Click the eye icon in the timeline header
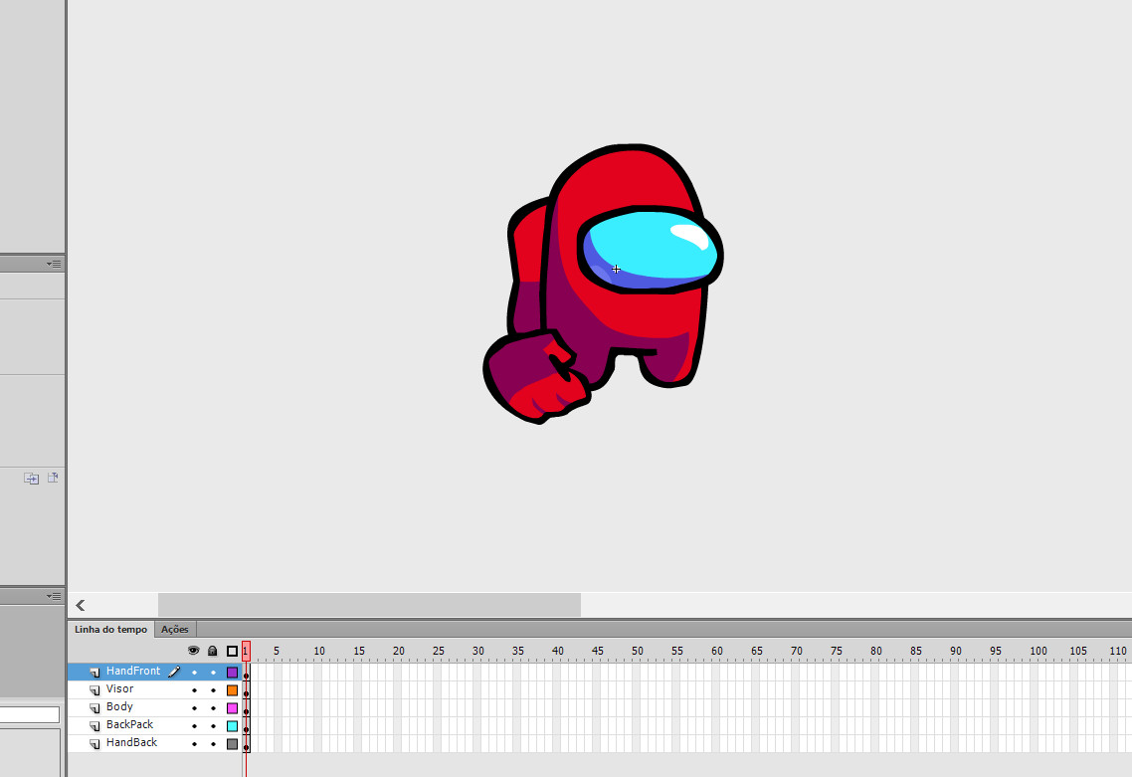The width and height of the screenshot is (1132, 777). (193, 650)
